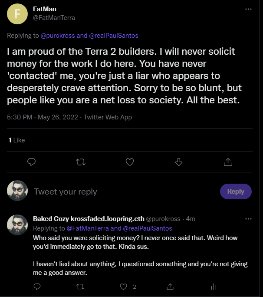
Task: Click reply icon under purokross tweet
Action: pos(37,286)
